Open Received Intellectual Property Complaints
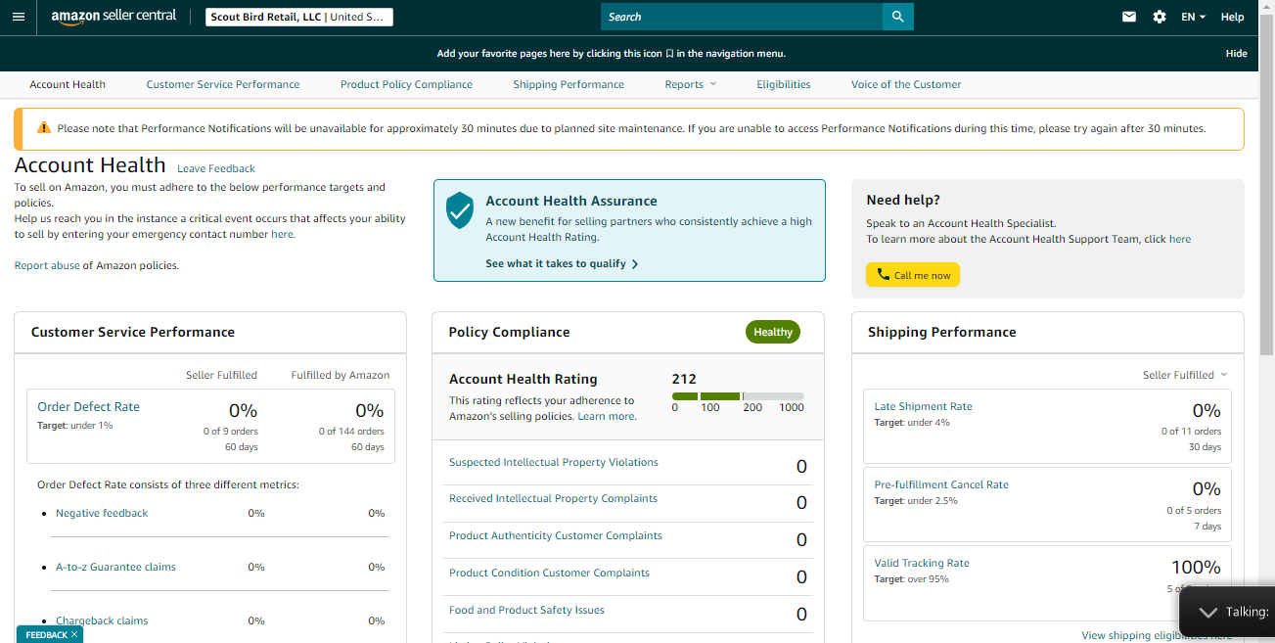 tap(553, 498)
